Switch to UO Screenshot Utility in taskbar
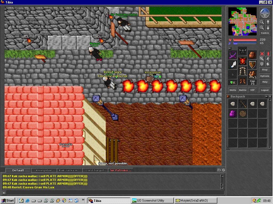This screenshot has height=204, width=273. pos(152,201)
